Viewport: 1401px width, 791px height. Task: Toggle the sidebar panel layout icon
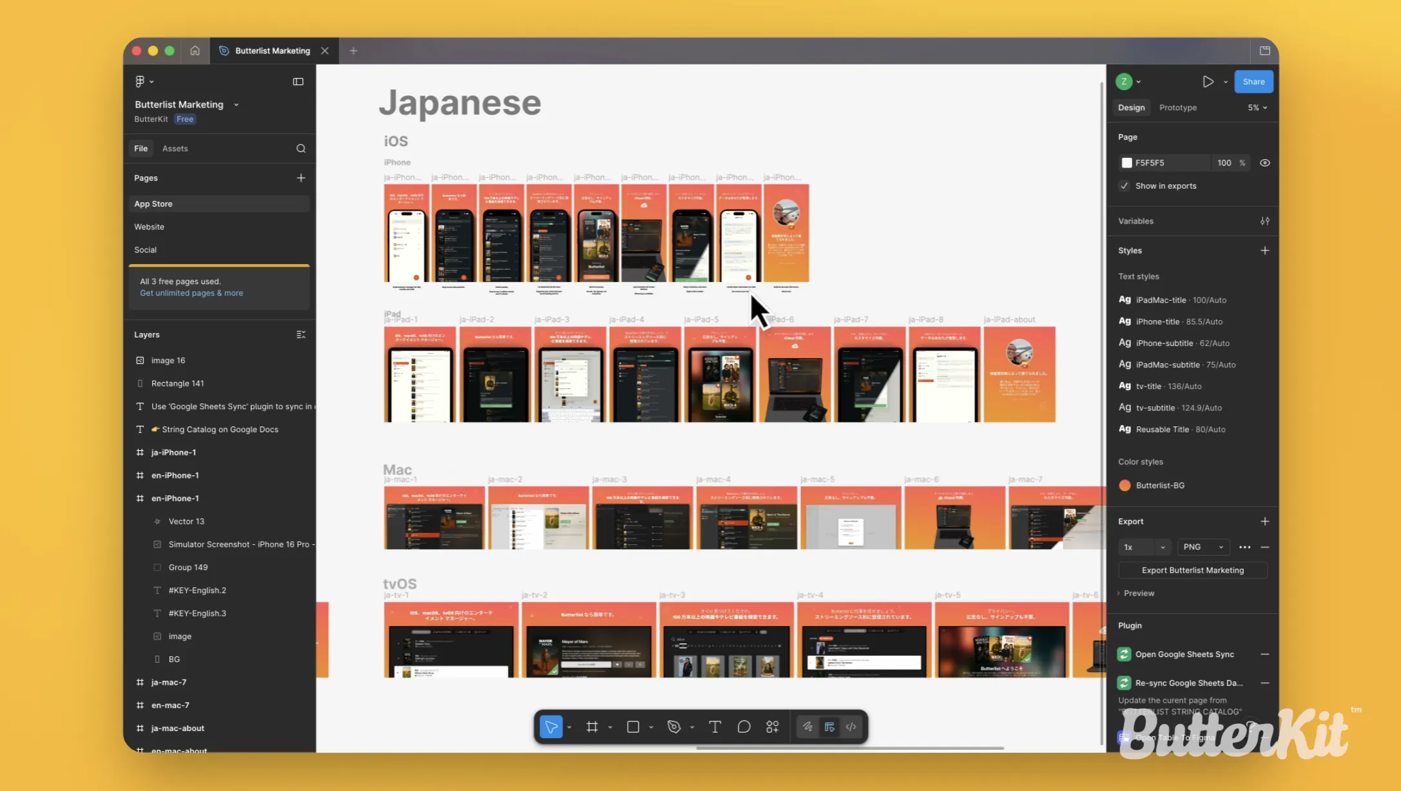(298, 81)
